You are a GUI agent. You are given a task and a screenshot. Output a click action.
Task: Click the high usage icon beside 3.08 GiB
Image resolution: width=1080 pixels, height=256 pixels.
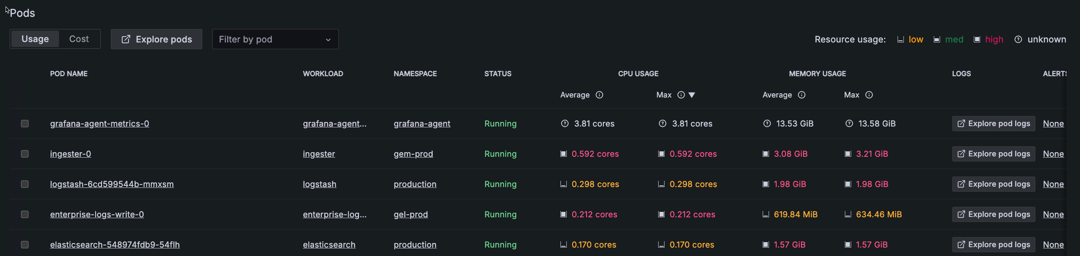click(766, 154)
